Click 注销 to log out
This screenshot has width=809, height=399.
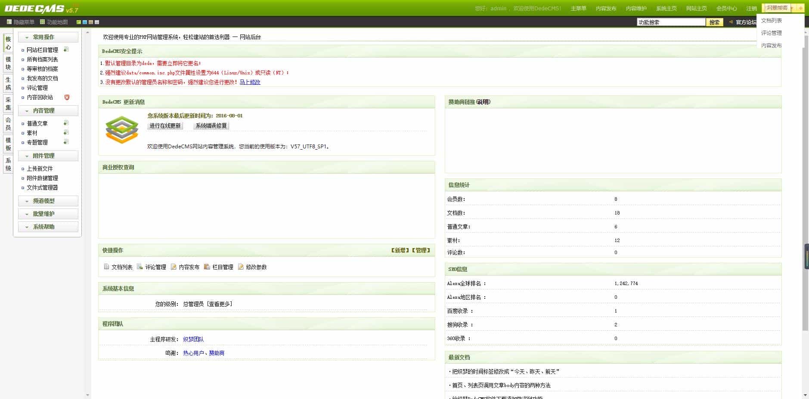[x=751, y=9]
